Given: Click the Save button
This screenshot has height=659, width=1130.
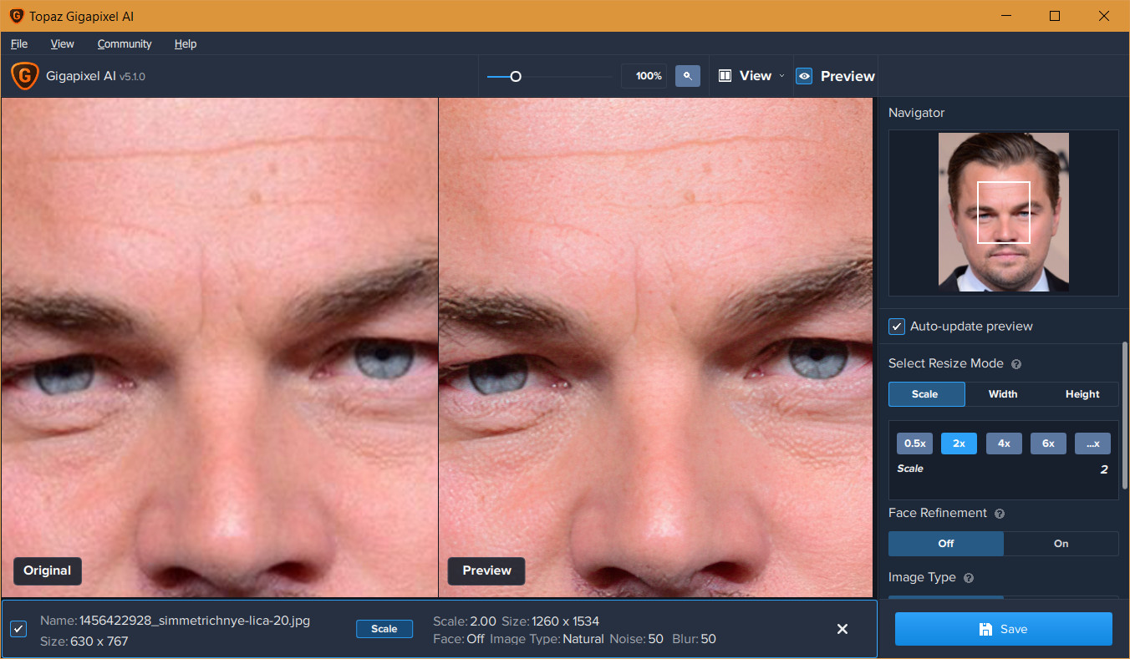Looking at the screenshot, I should pyautogui.click(x=1003, y=629).
